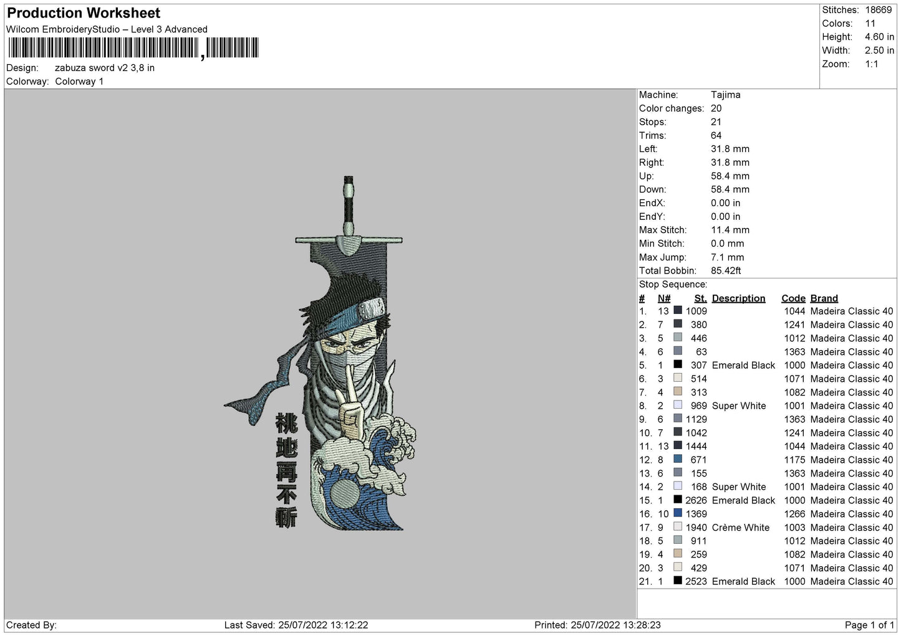The width and height of the screenshot is (901, 636).
Task: Select the "Down:" measurement label
Action: [x=652, y=189]
